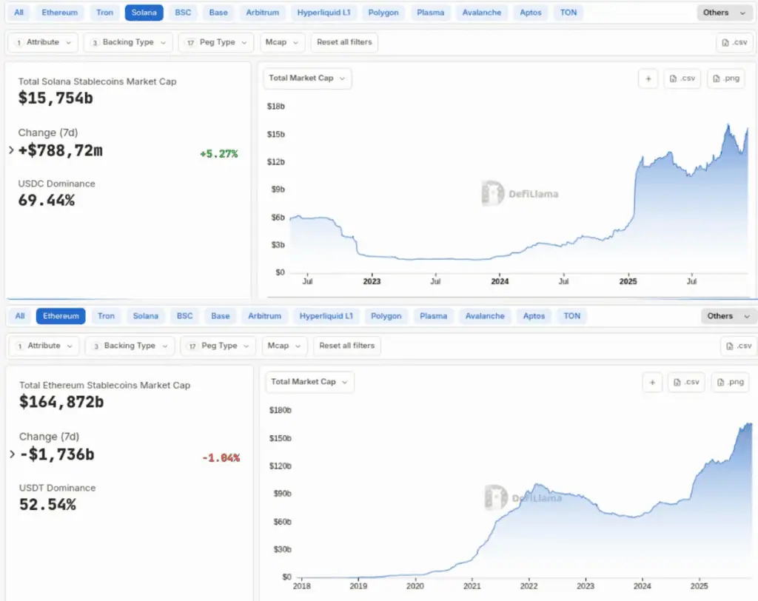Image resolution: width=758 pixels, height=601 pixels.
Task: Export top filter row .csv file
Action: coord(734,42)
